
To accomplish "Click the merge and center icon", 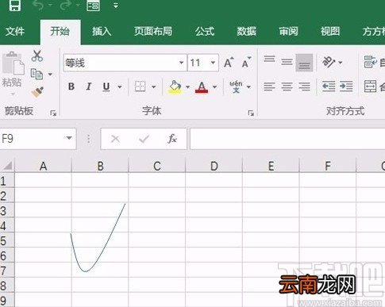I will coord(370,86).
